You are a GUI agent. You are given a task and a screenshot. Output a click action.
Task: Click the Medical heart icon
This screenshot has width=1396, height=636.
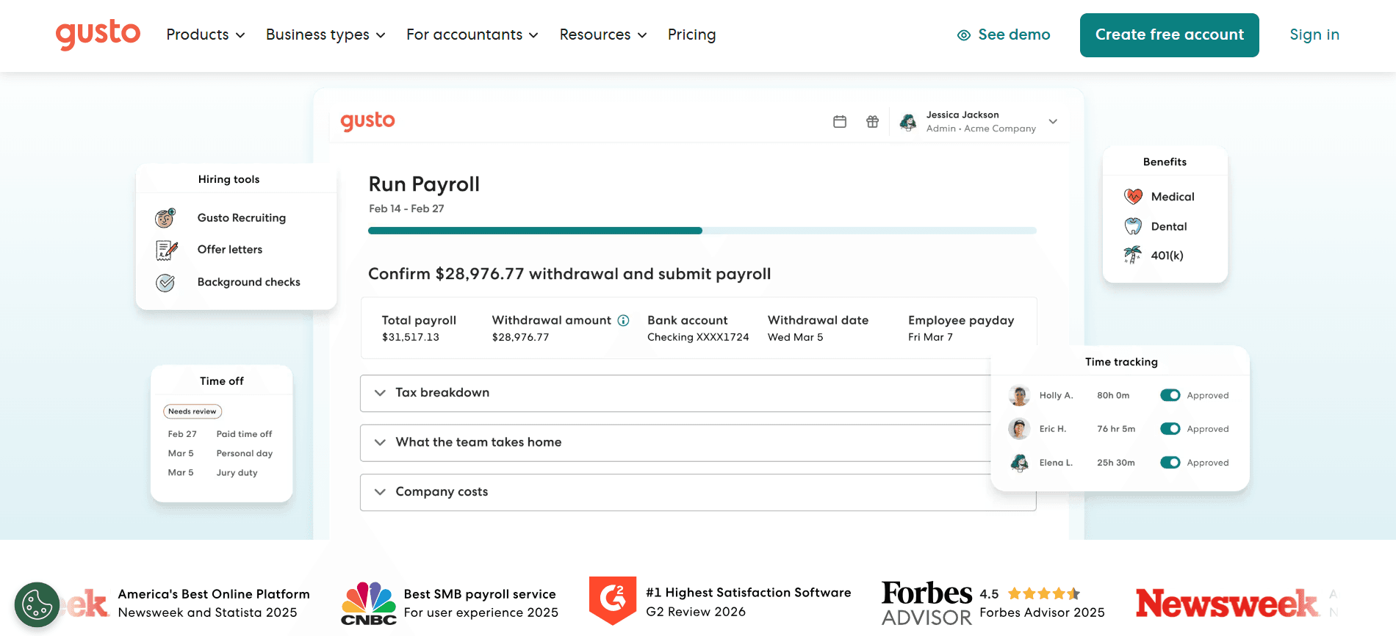click(x=1133, y=196)
